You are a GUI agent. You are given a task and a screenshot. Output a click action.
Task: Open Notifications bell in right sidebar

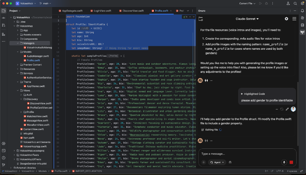point(302,11)
